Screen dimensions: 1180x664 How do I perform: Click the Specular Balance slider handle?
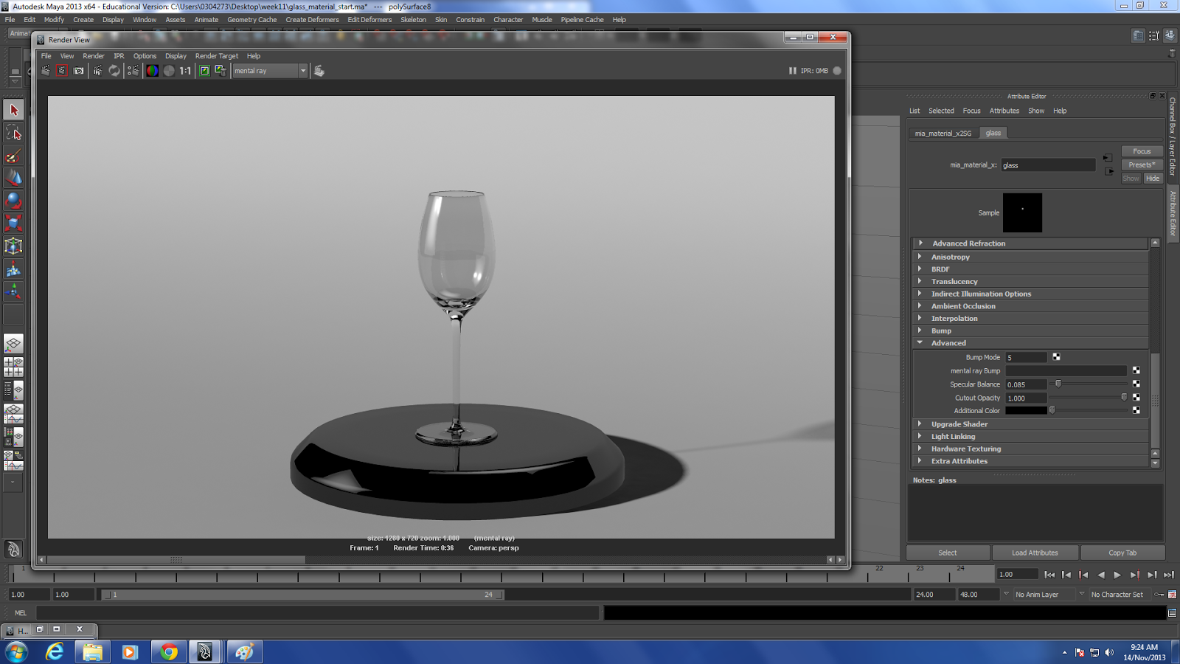pos(1058,384)
